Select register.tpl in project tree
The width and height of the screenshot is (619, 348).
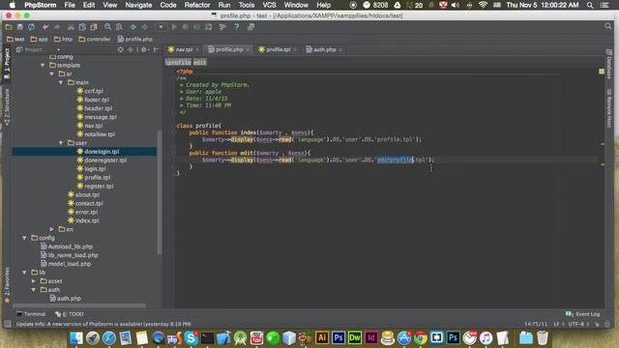click(x=95, y=187)
